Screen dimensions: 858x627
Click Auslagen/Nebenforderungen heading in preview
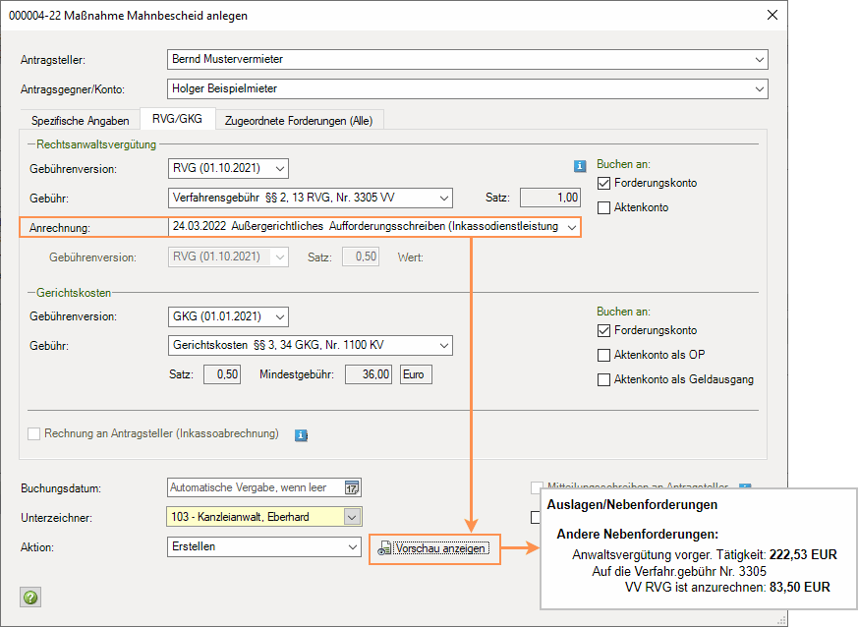[632, 505]
